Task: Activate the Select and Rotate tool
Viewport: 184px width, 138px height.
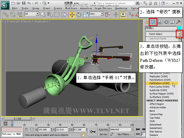Action: click(x=79, y=15)
